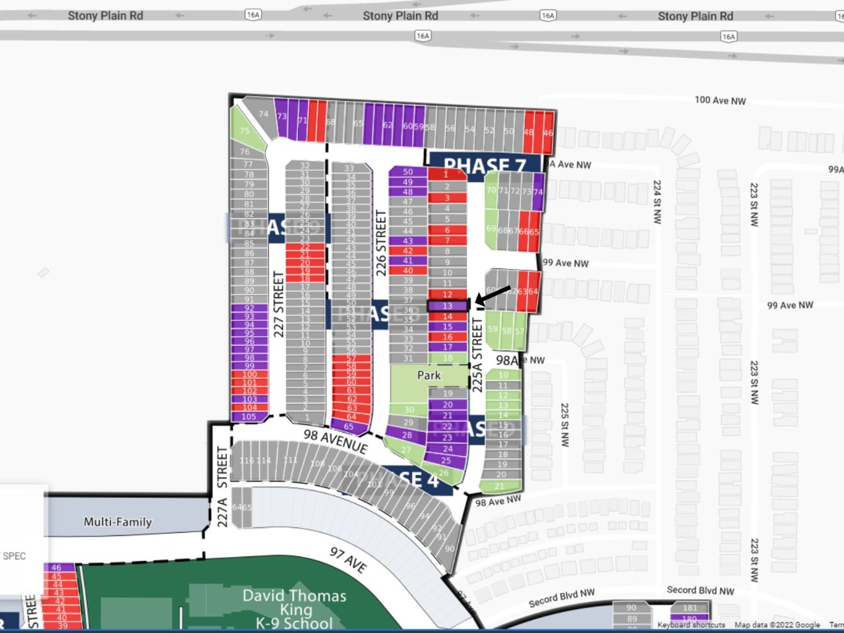Select green lot 21 above 98 Ave NW
The width and height of the screenshot is (844, 633).
(500, 487)
